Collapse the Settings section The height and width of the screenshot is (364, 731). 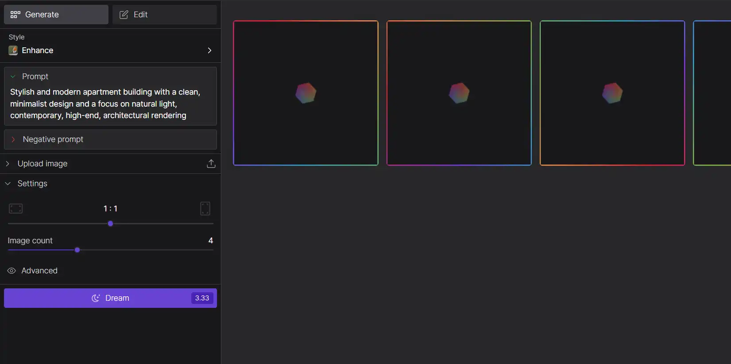(x=8, y=184)
